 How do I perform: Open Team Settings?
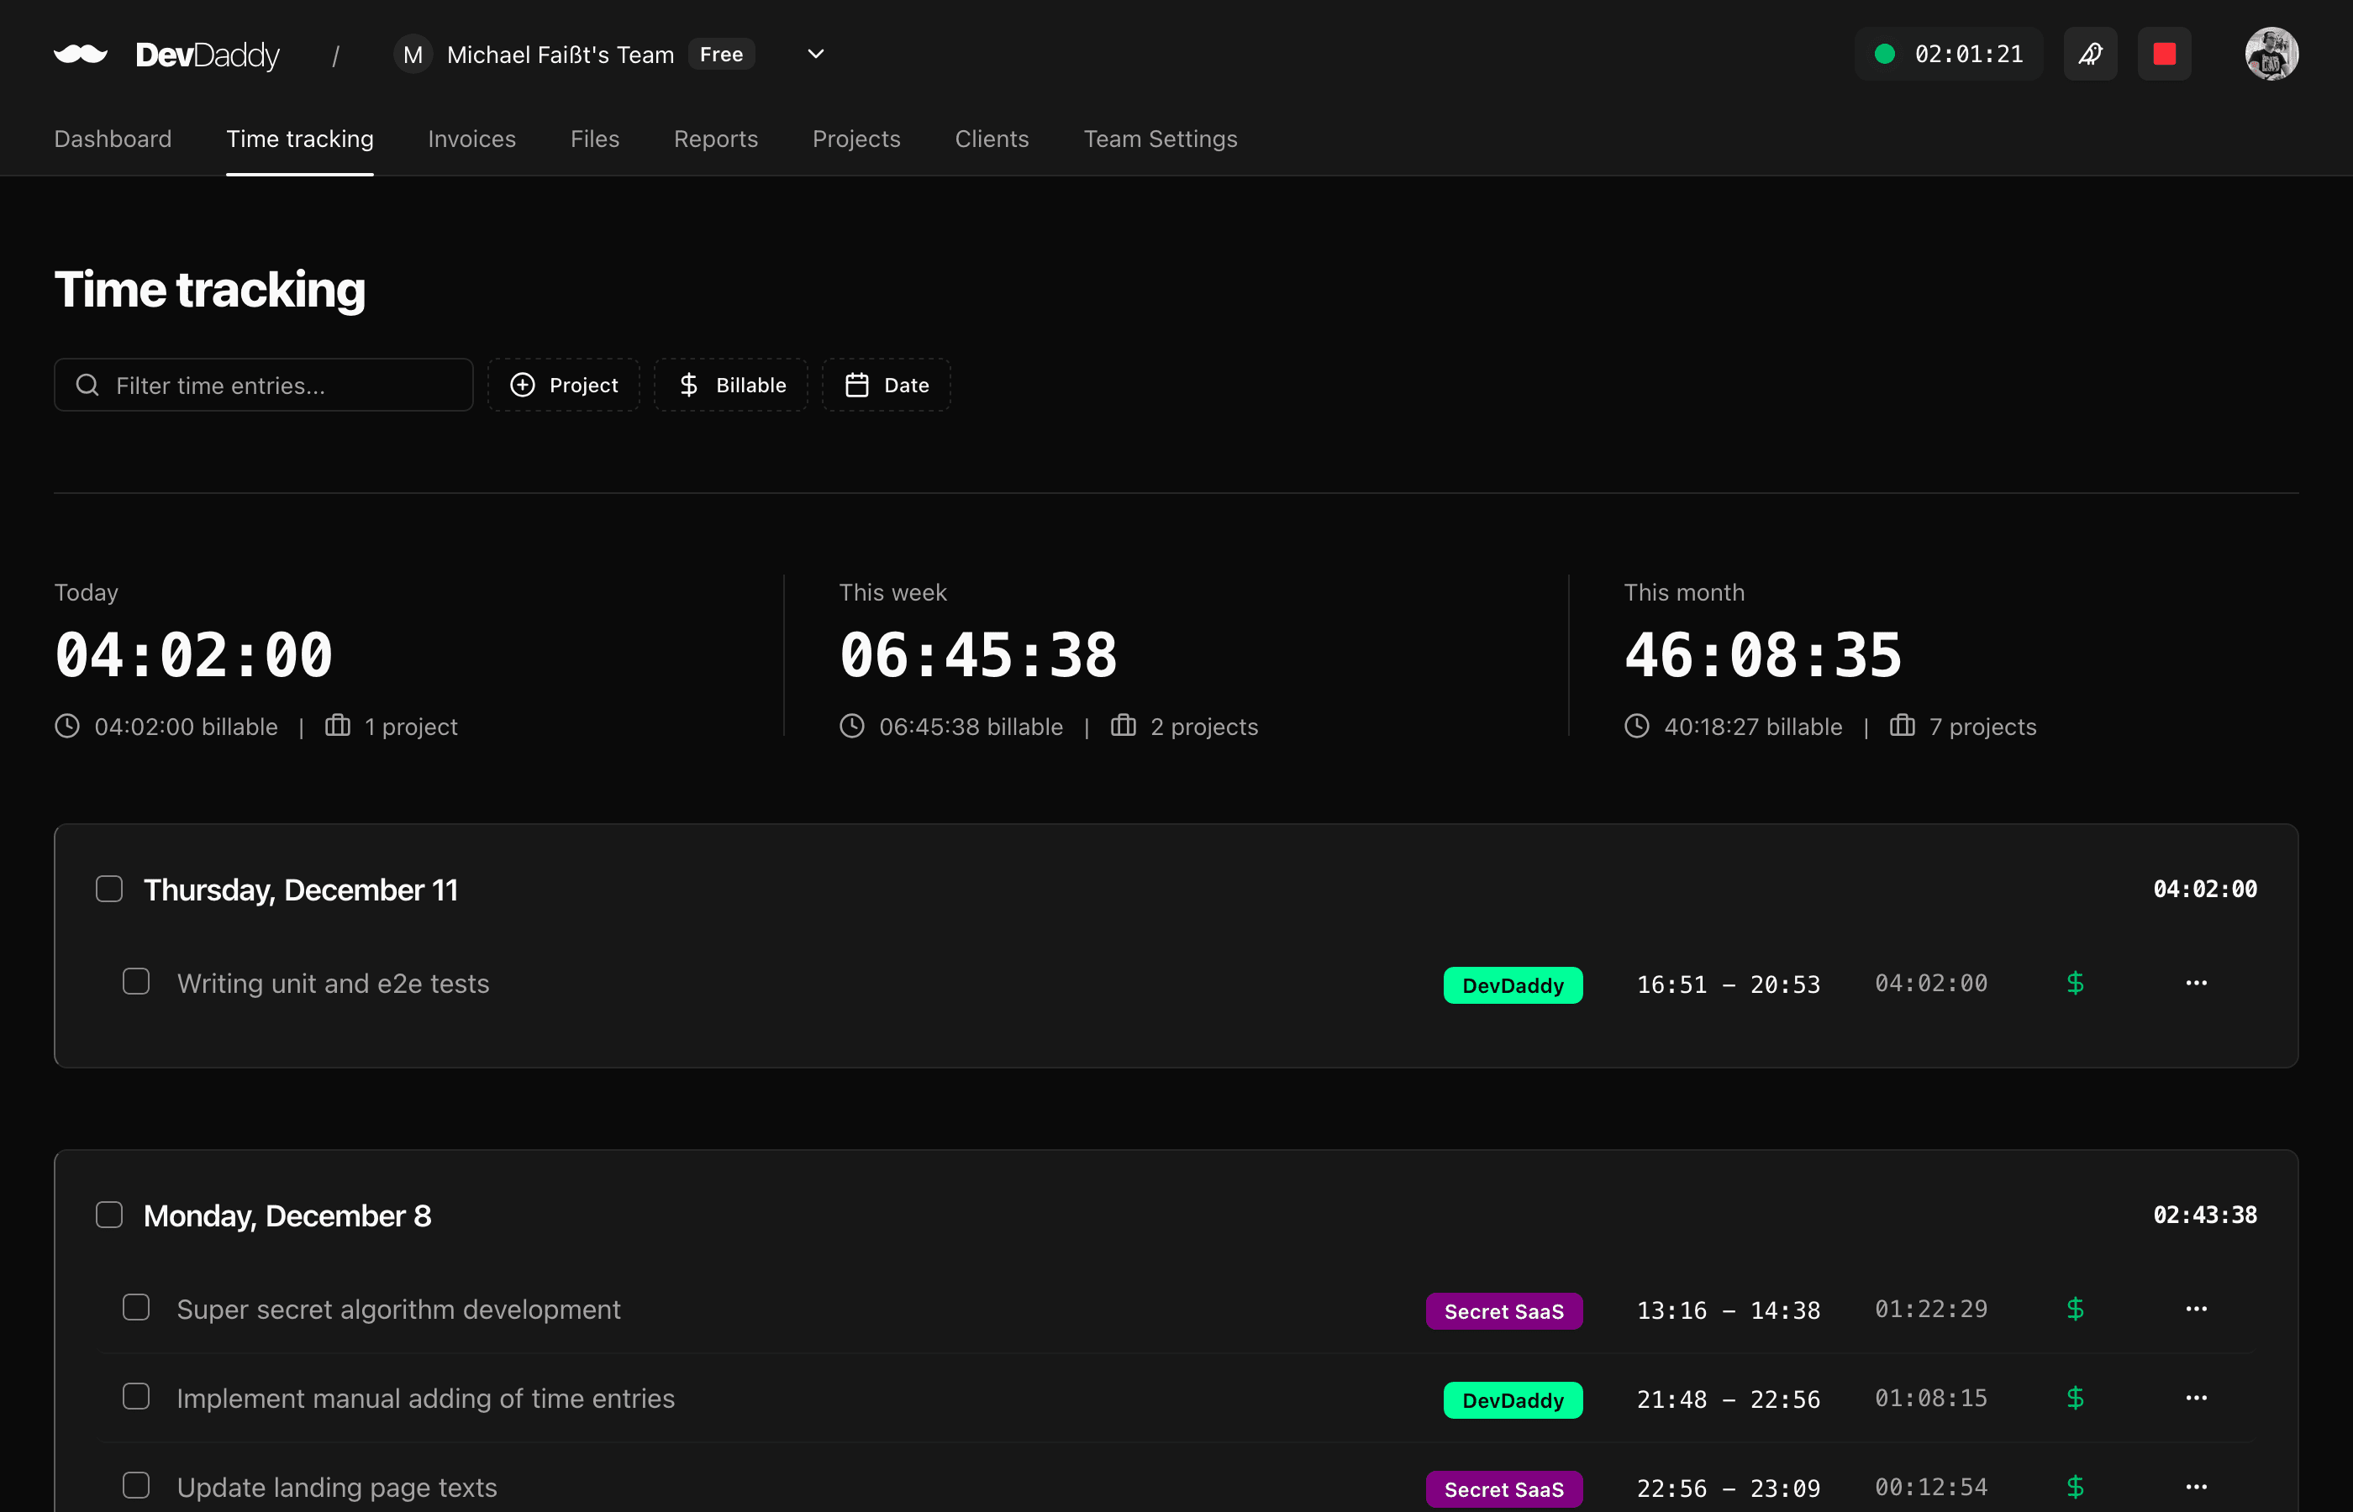1160,139
